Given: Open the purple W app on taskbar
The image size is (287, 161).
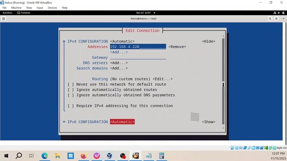Looking at the screenshot, I should [97, 156].
